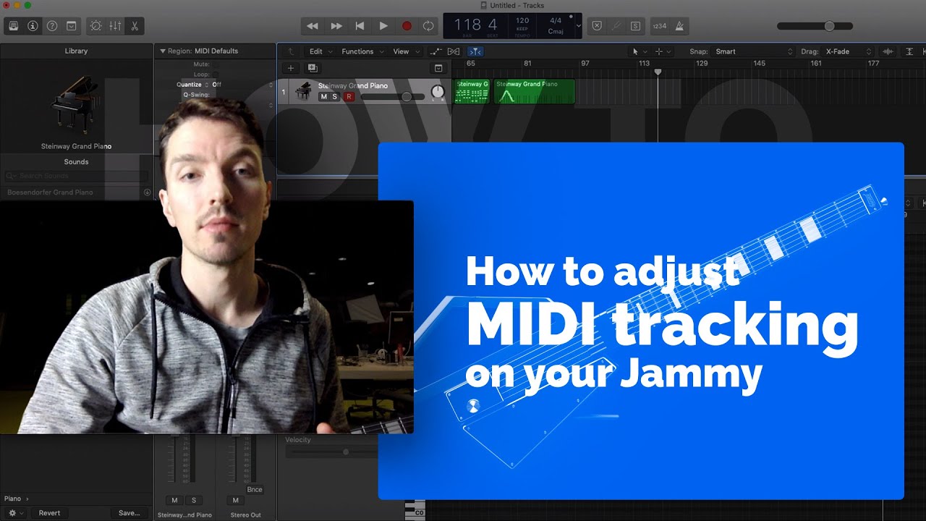Click the playhead marker in ruler
Image resolution: width=926 pixels, height=521 pixels.
click(658, 72)
